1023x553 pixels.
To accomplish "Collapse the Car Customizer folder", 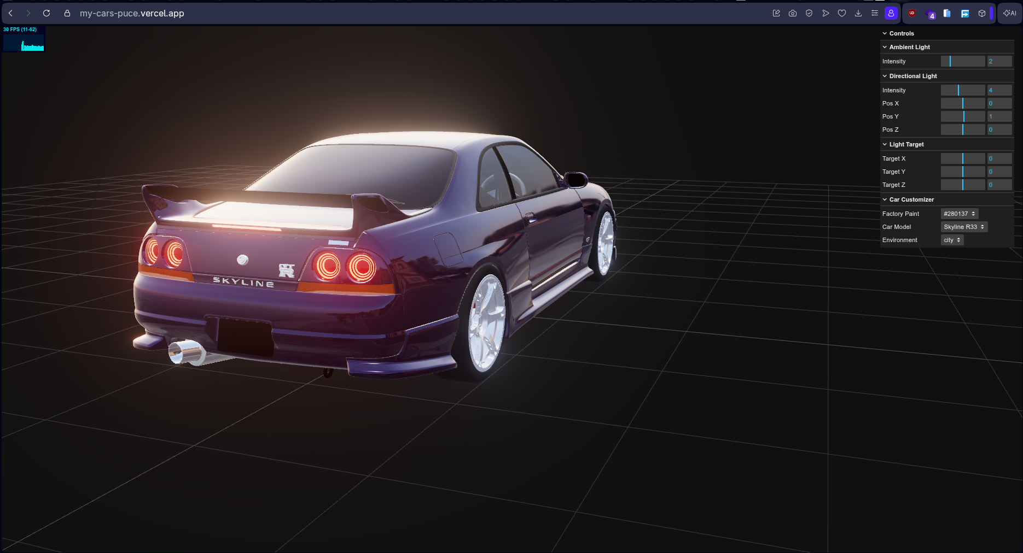I will point(947,199).
